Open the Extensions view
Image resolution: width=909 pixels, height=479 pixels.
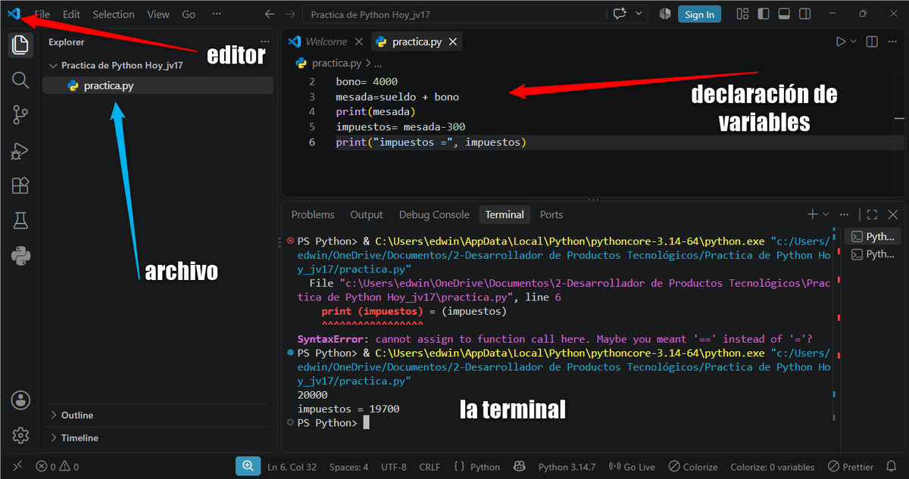[20, 185]
